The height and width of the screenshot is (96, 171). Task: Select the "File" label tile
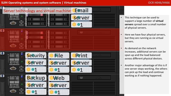click(59, 56)
